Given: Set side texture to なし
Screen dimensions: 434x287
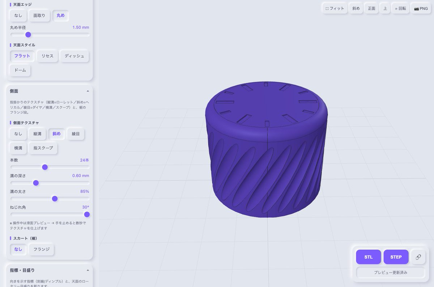Looking at the screenshot, I should 18,134.
